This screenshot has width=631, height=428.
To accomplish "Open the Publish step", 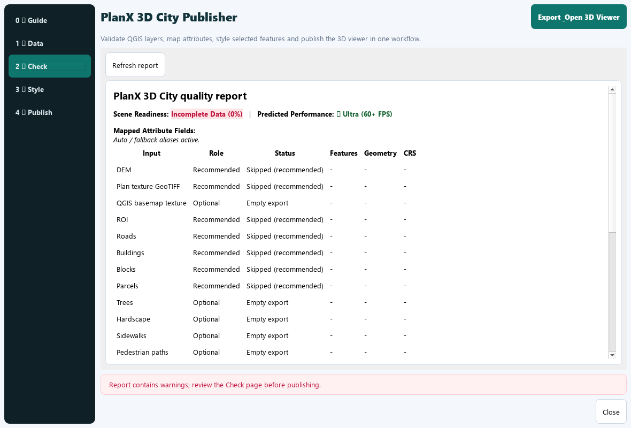I will (50, 112).
